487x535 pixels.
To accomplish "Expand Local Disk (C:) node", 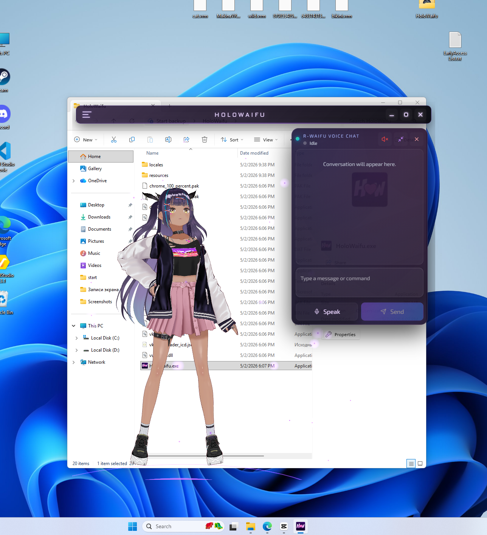I will [76, 338].
